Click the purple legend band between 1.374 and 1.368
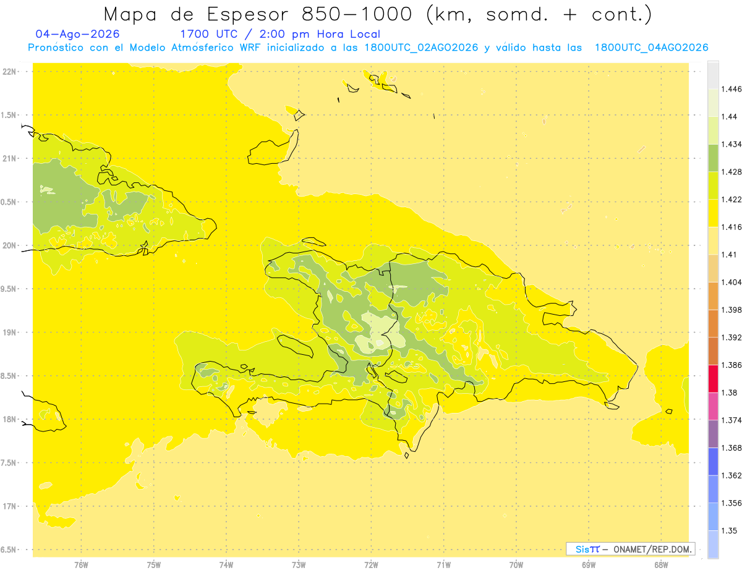 coord(713,434)
